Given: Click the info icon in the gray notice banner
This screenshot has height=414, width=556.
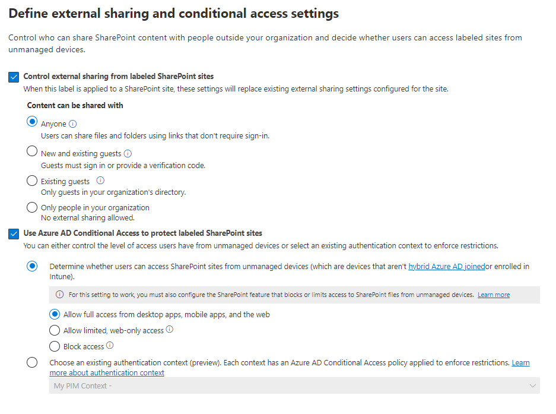Looking at the screenshot, I should [x=59, y=295].
